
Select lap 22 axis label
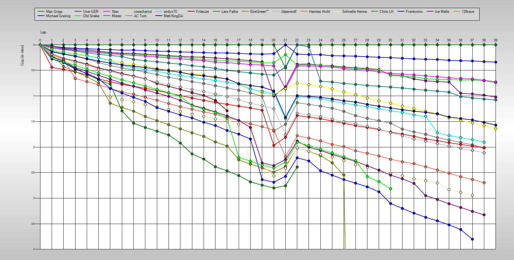(x=297, y=40)
